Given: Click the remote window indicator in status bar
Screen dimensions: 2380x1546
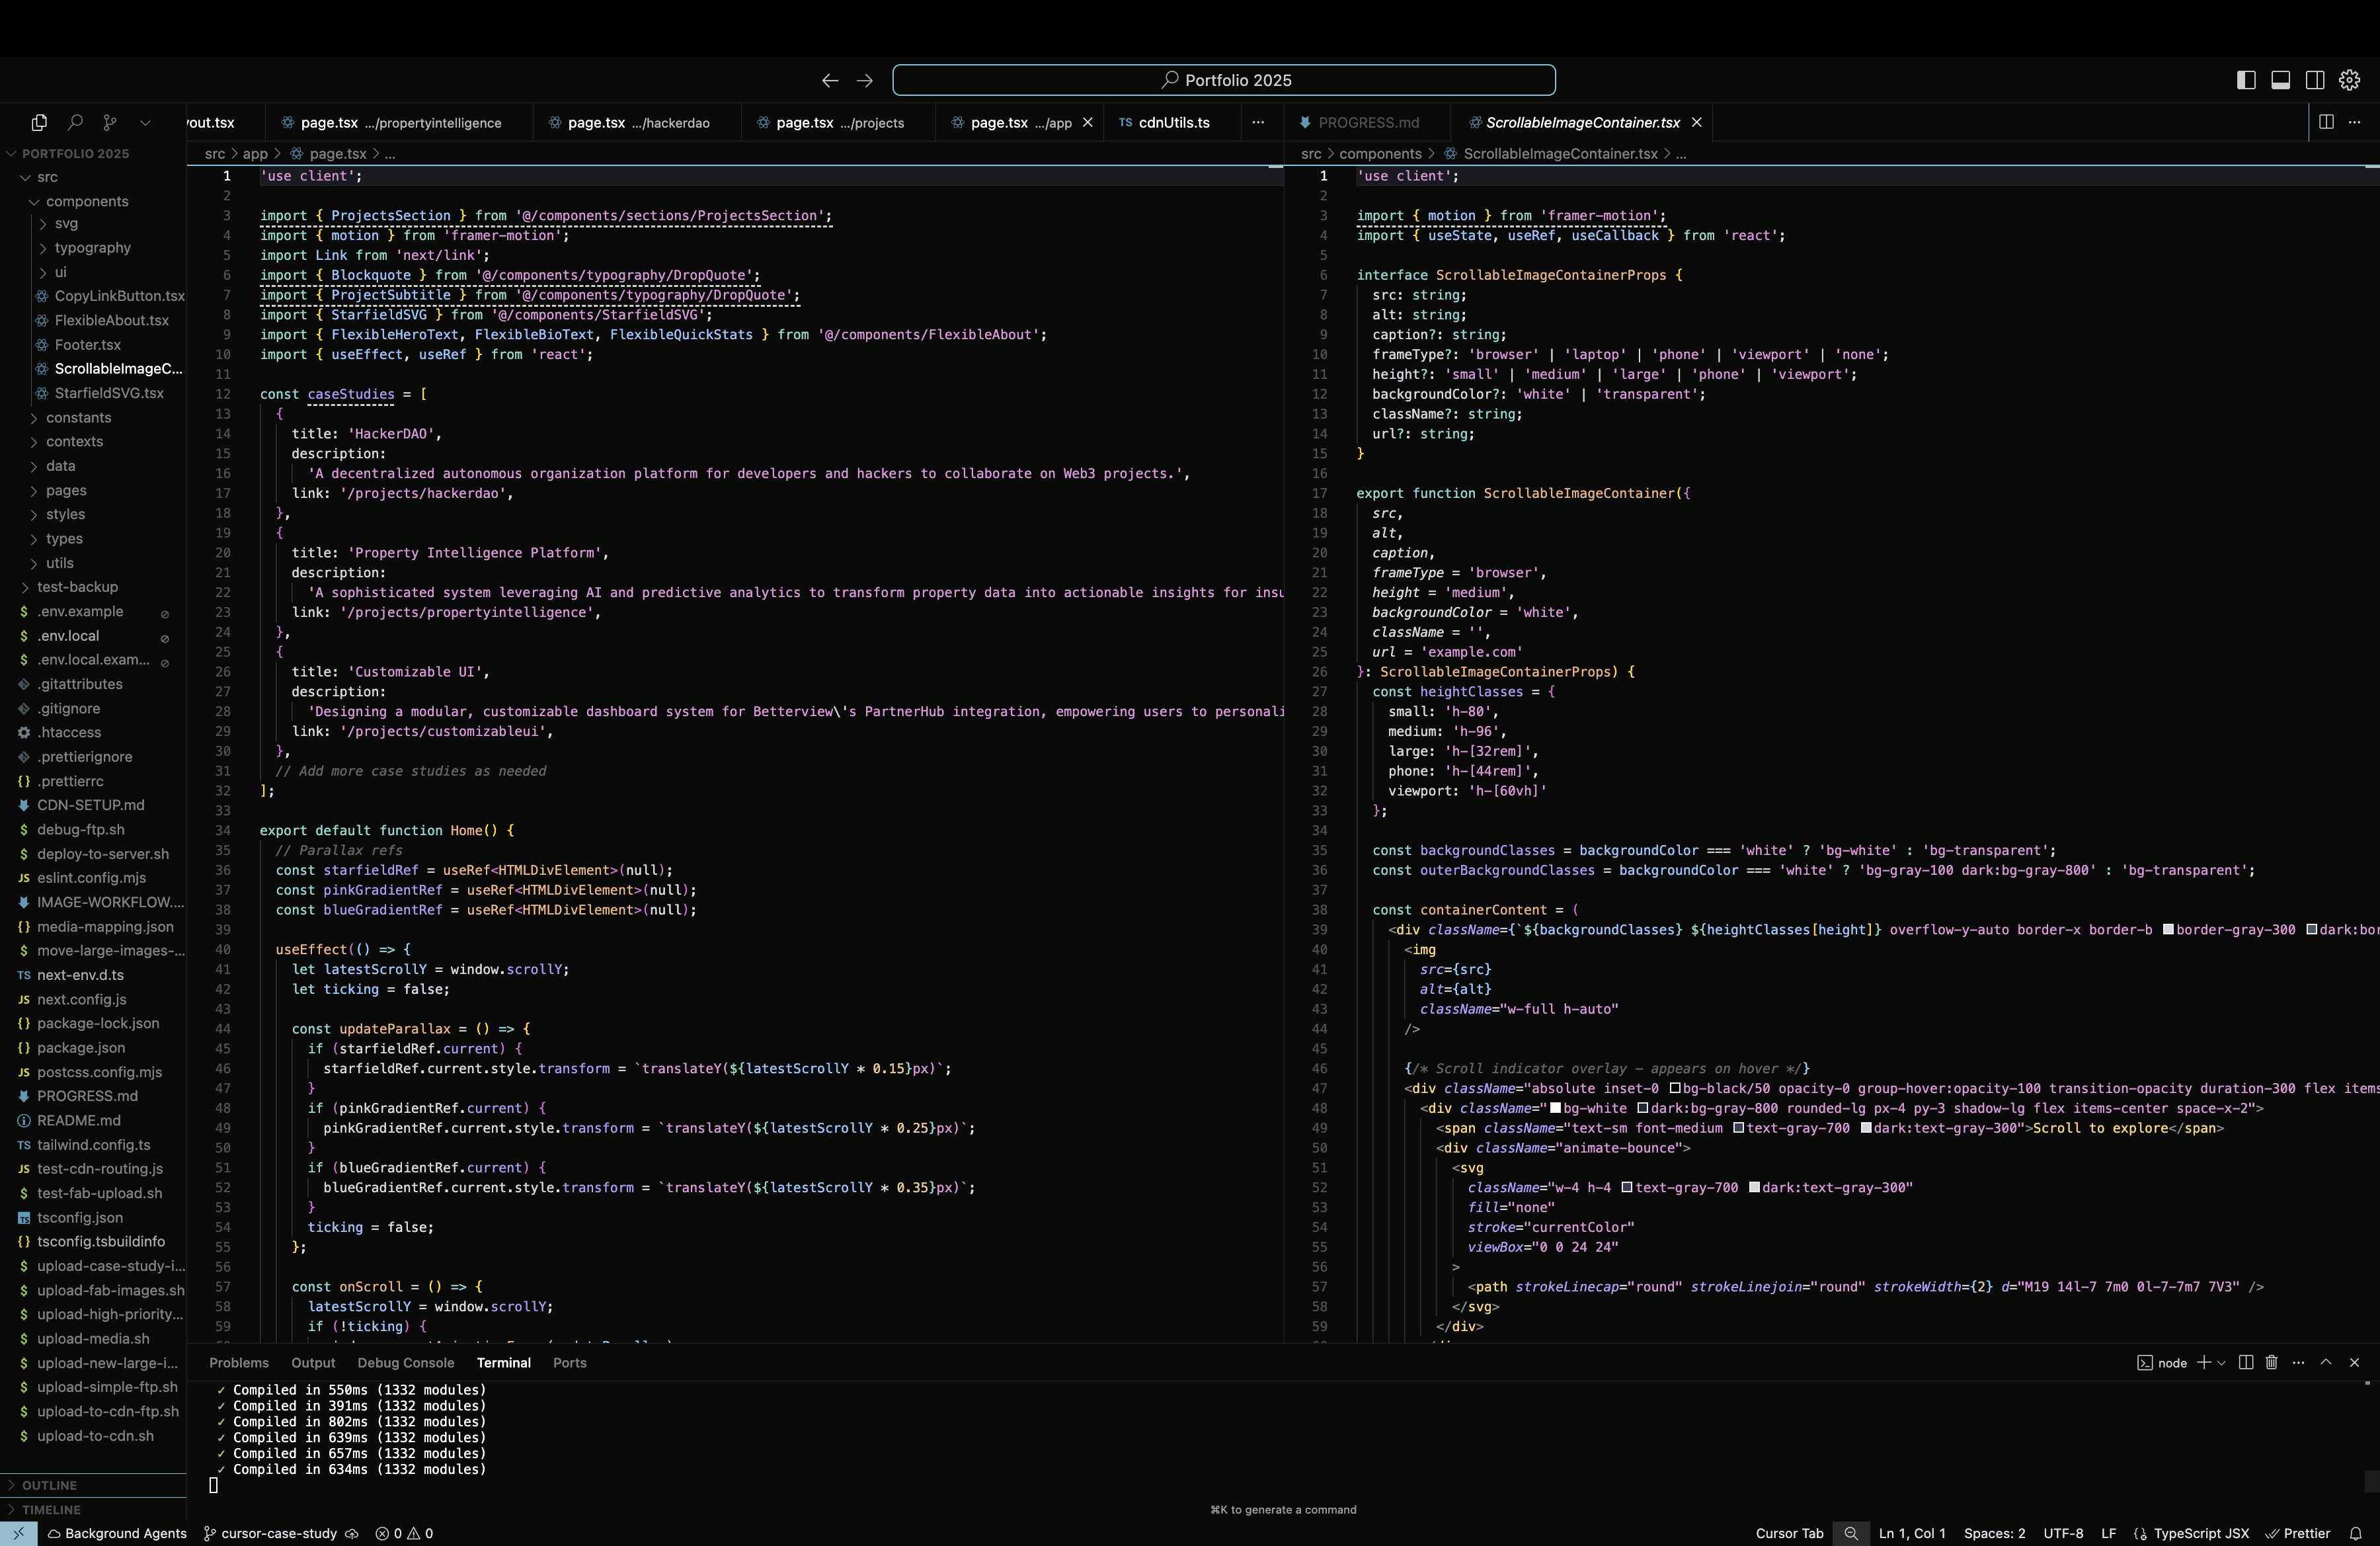Looking at the screenshot, I should [x=18, y=1534].
